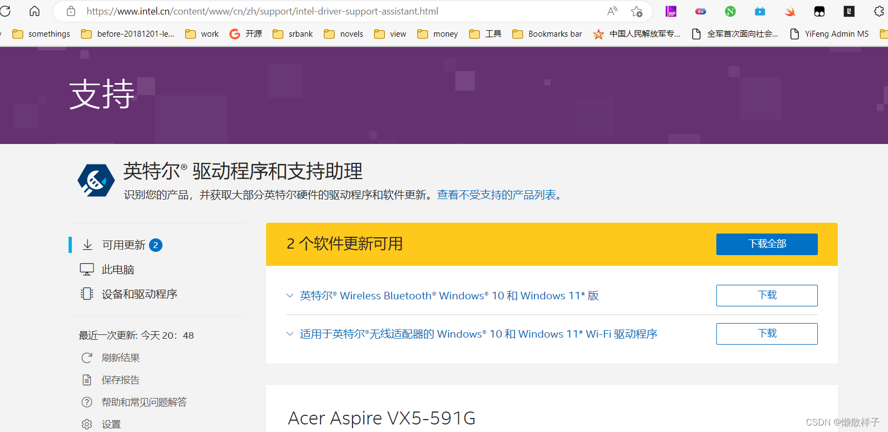
Task: Open the green N extension icon
Action: (x=730, y=11)
